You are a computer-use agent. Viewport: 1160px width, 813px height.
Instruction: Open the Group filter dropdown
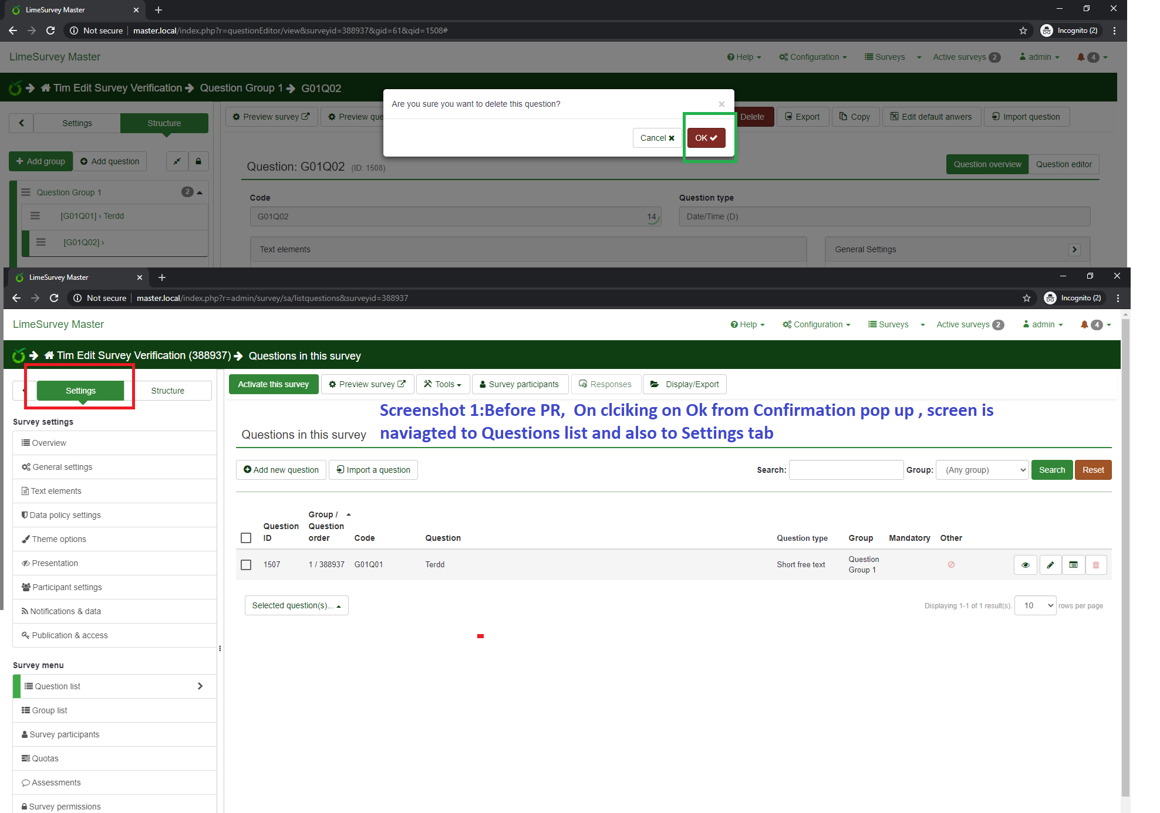pyautogui.click(x=982, y=470)
